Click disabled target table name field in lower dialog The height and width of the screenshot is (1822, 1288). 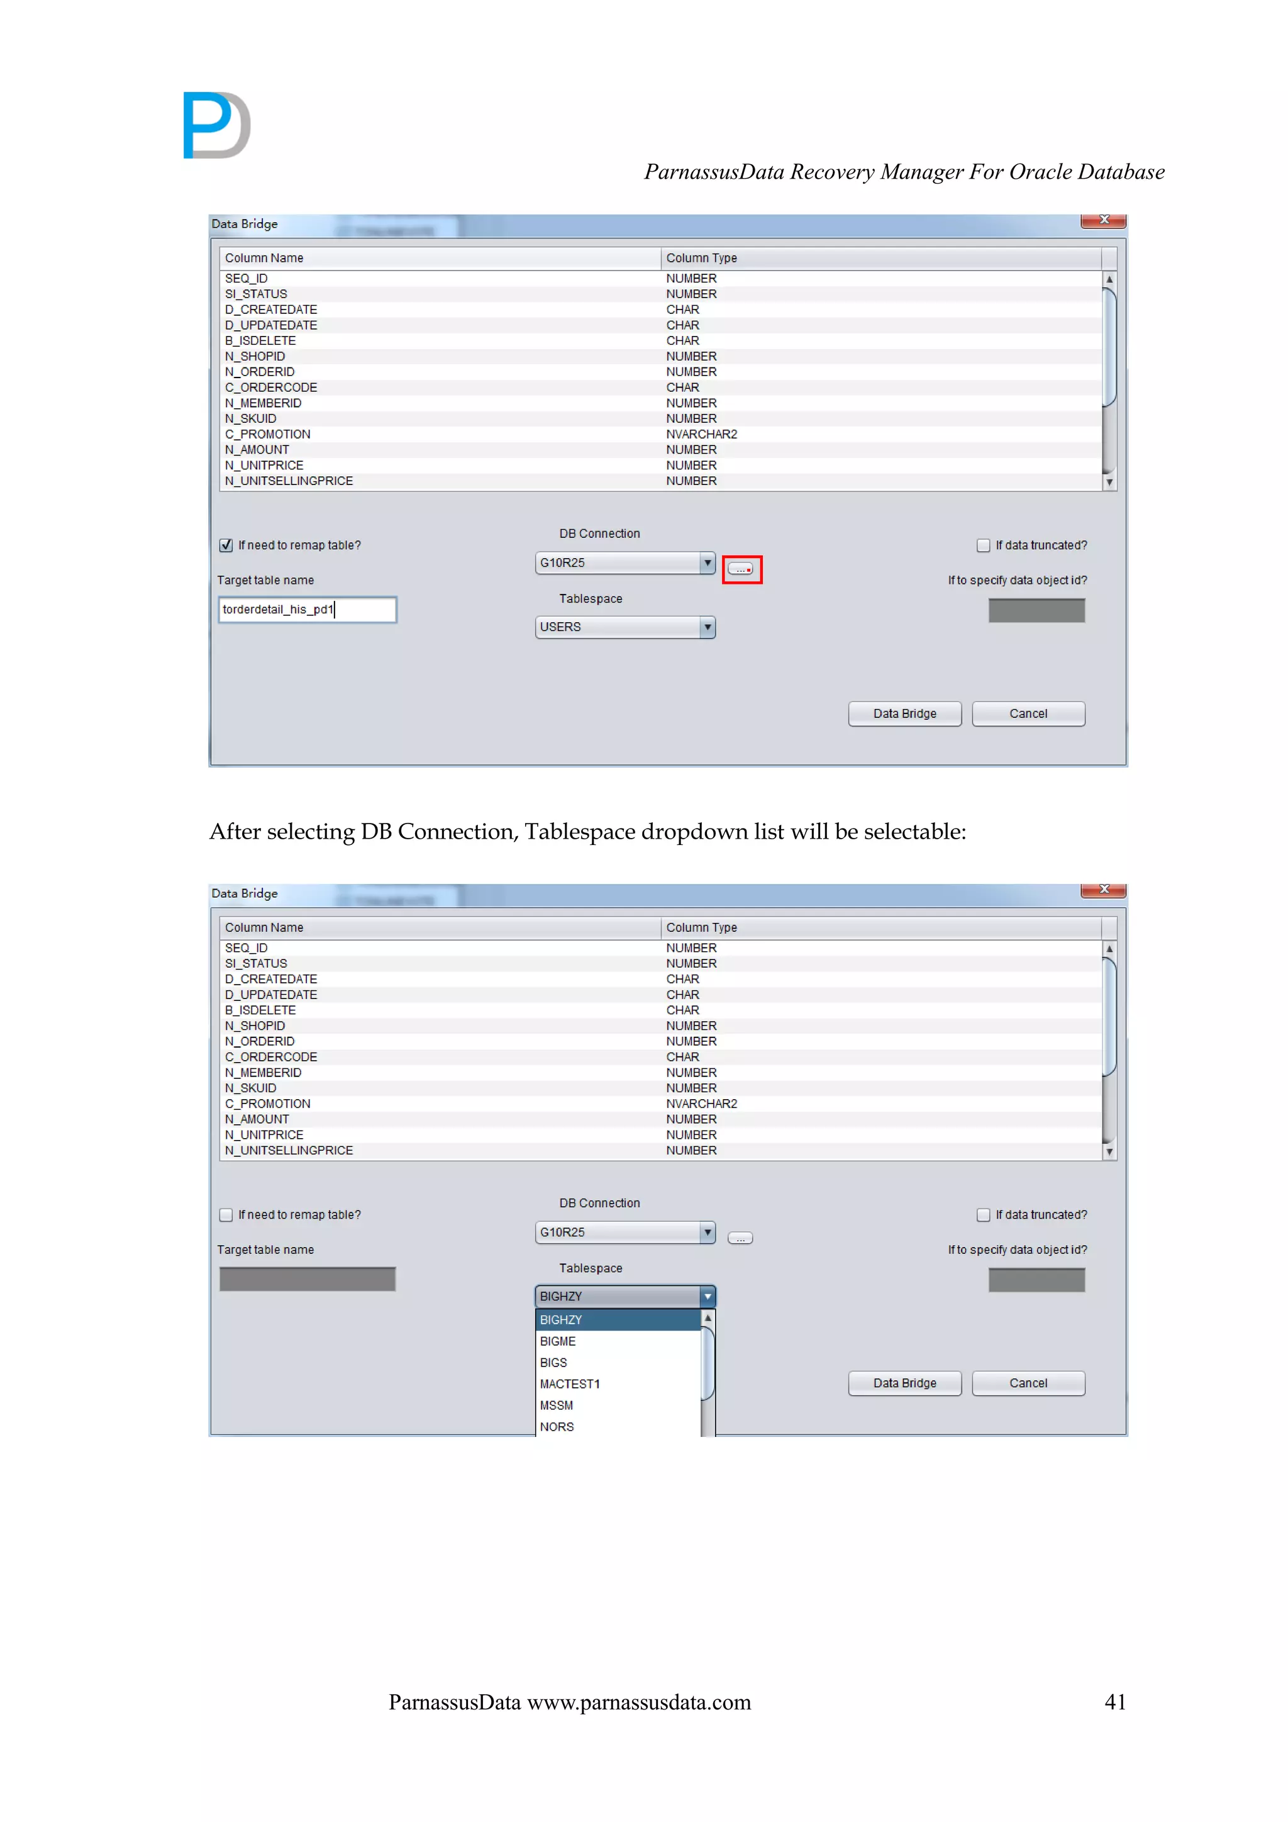308,1279
